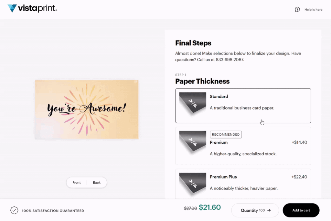Click the Help is here link
Viewport: 331px width, 221px height.
click(x=313, y=9)
